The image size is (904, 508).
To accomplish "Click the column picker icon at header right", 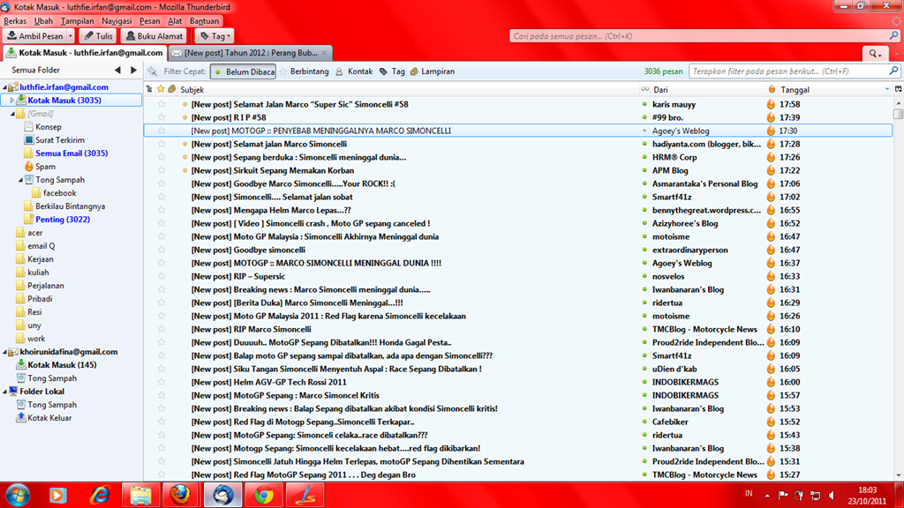I will (x=899, y=89).
